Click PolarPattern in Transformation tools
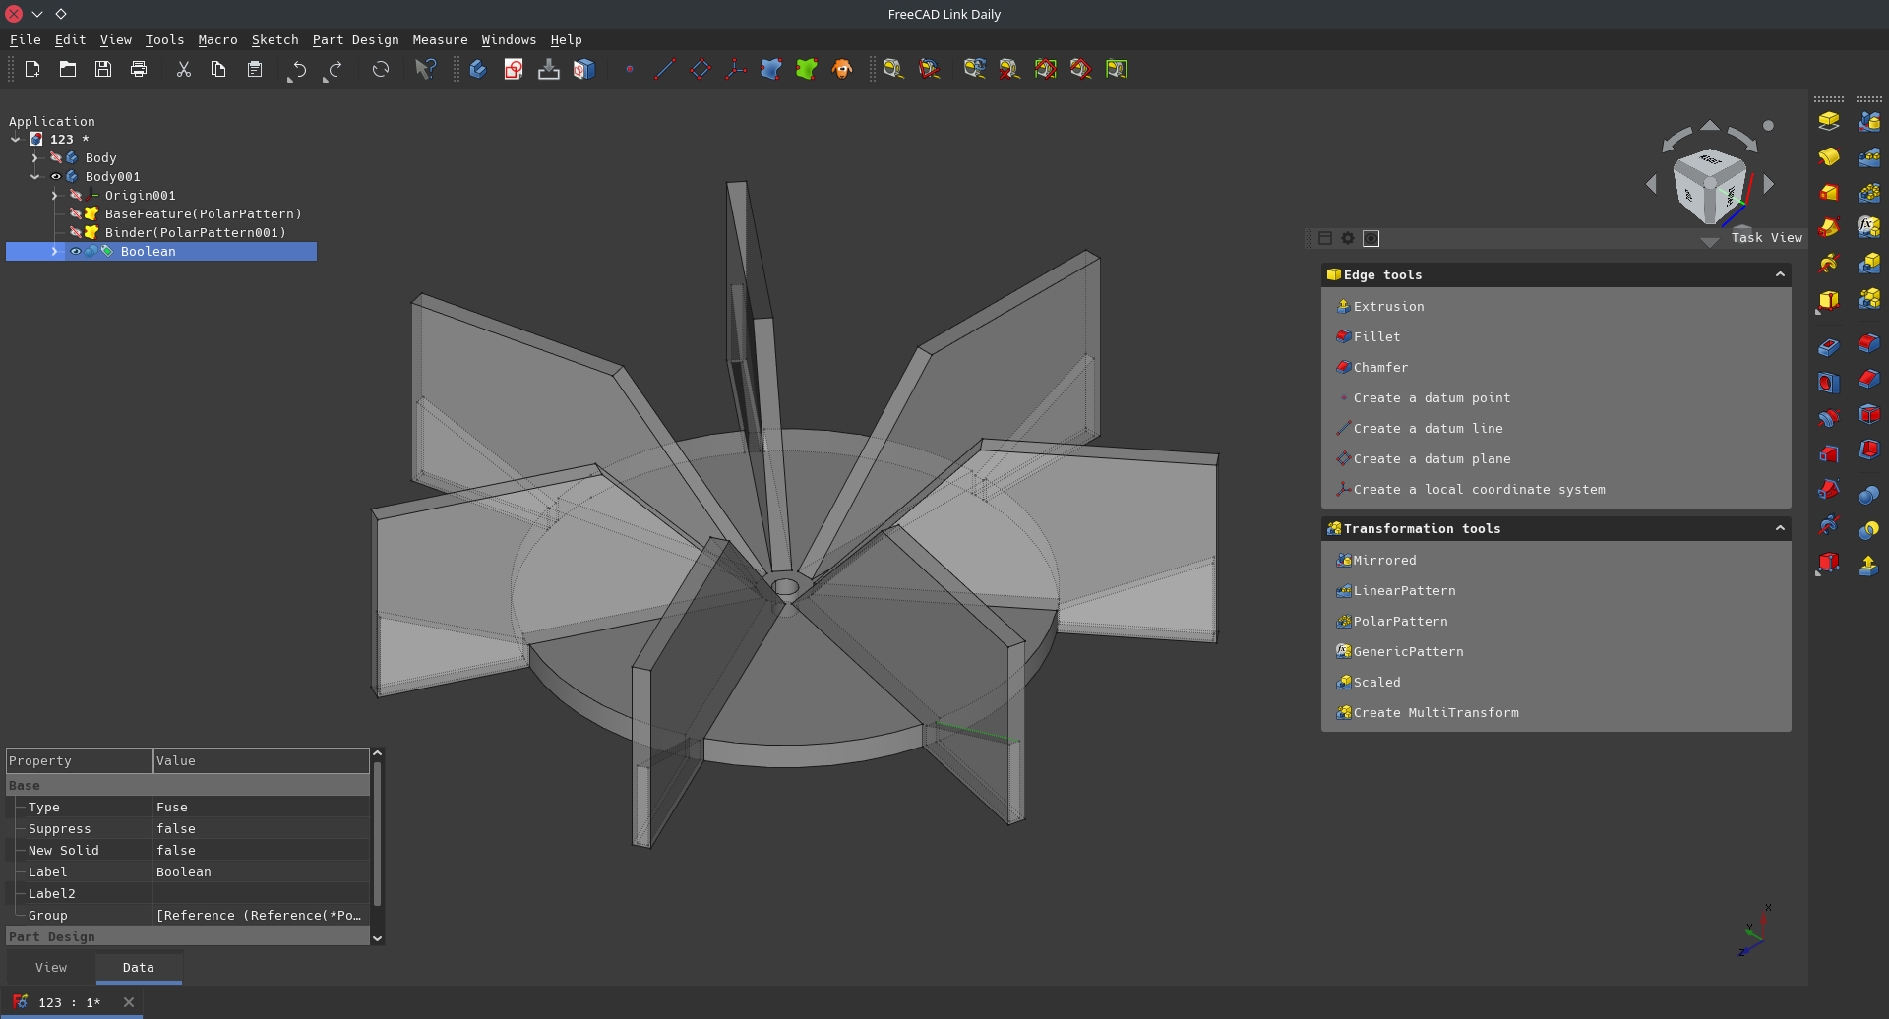This screenshot has width=1889, height=1019. tap(1399, 622)
